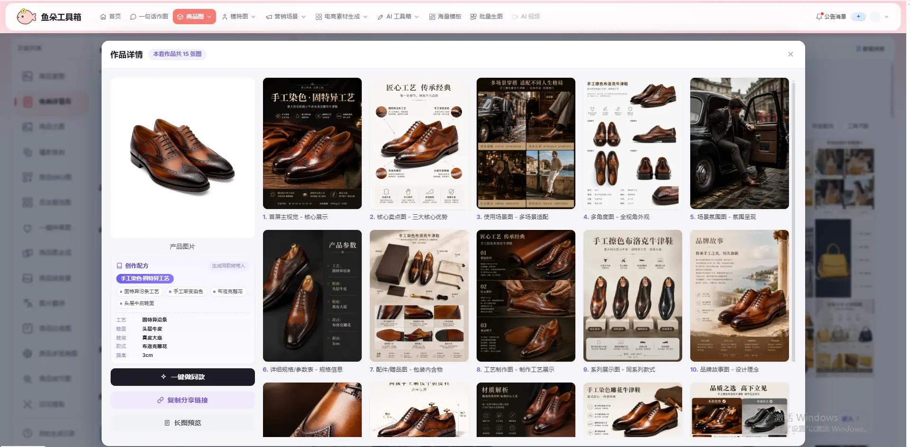Click the chat bubble icon beside 一句话作图

click(x=133, y=17)
